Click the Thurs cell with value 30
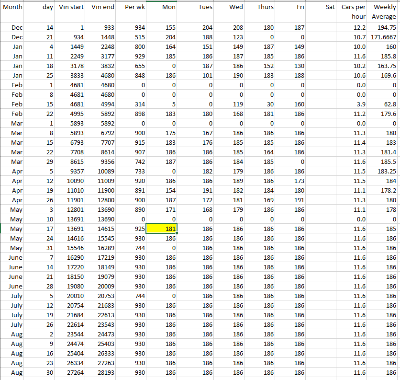 260,104
